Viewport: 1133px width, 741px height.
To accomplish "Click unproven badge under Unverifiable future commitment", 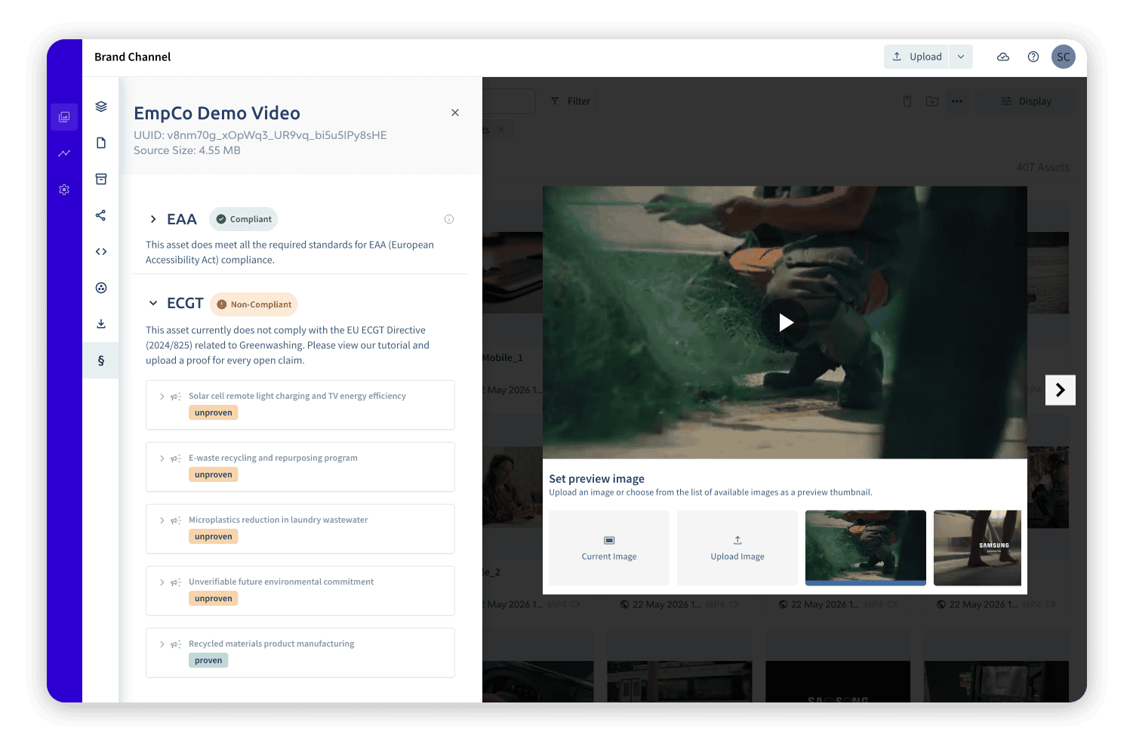I will (214, 598).
